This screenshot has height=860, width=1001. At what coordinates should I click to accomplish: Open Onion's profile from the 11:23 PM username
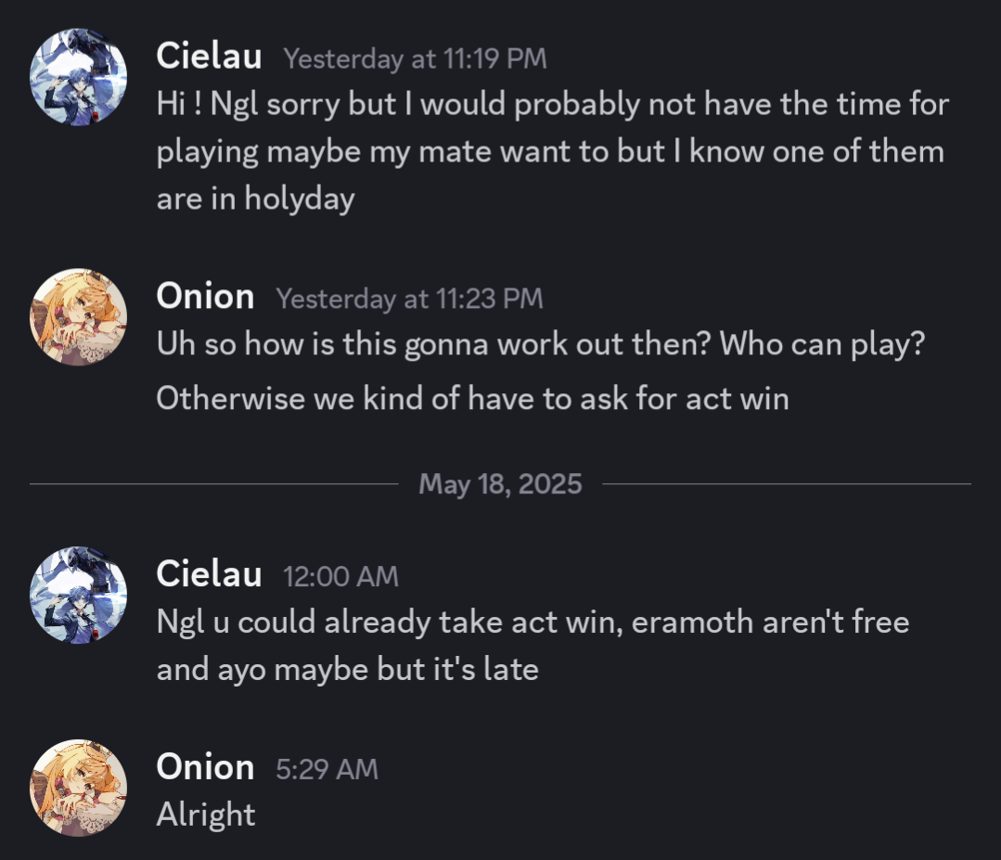coord(205,297)
